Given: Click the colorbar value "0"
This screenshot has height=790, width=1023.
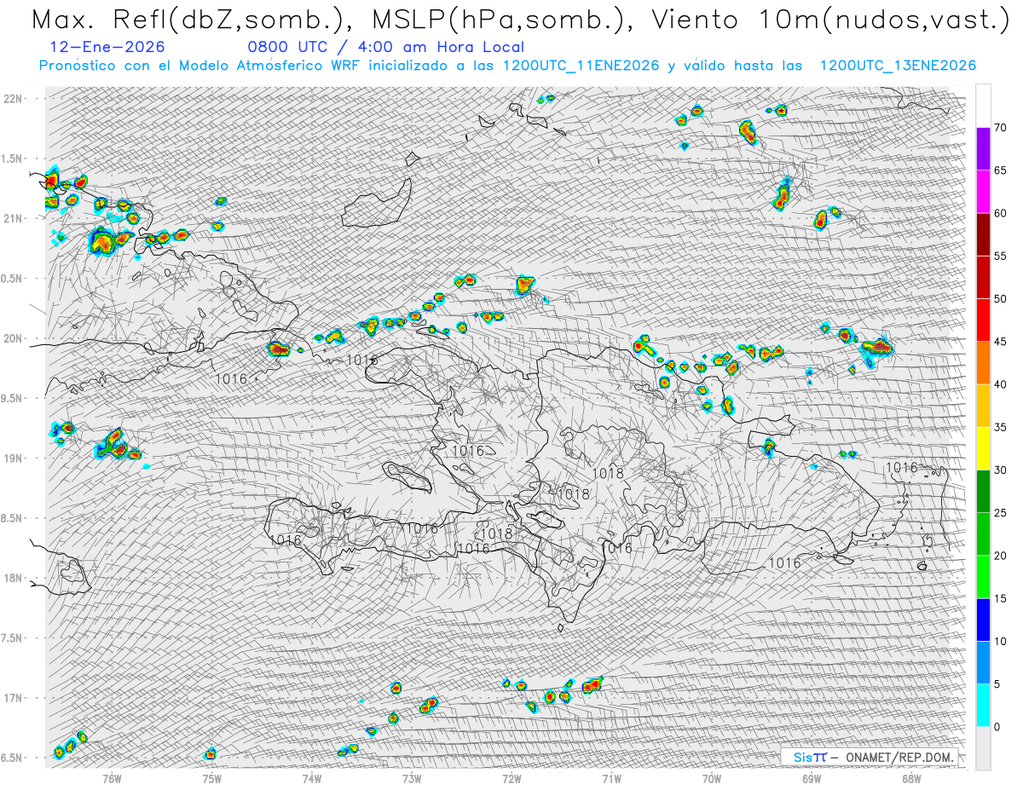Looking at the screenshot, I should [x=997, y=726].
